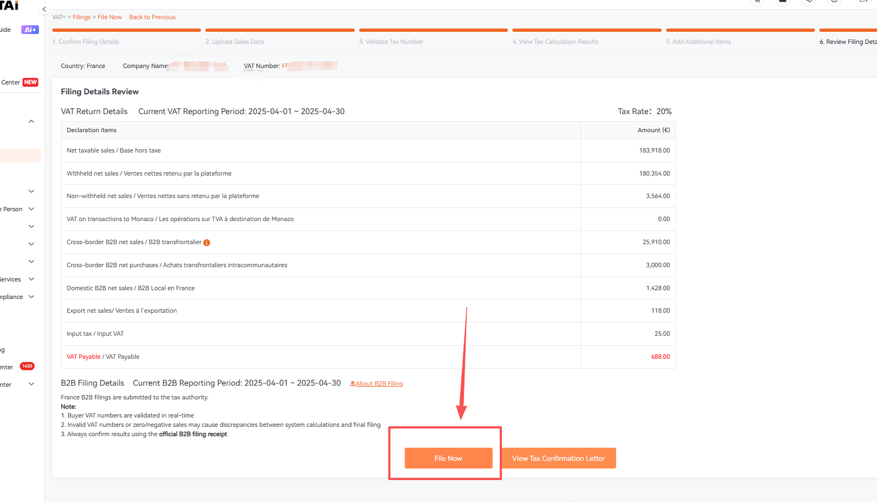Click the Declaration Items column header
Image resolution: width=877 pixels, height=502 pixels.
[92, 130]
